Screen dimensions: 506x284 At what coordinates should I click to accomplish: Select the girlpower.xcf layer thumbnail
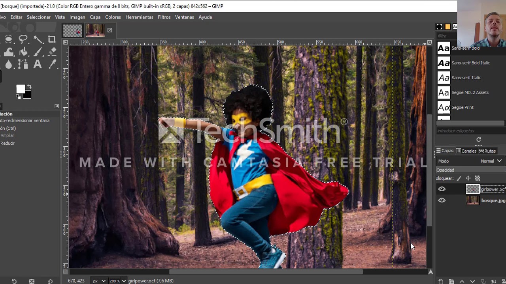point(472,189)
